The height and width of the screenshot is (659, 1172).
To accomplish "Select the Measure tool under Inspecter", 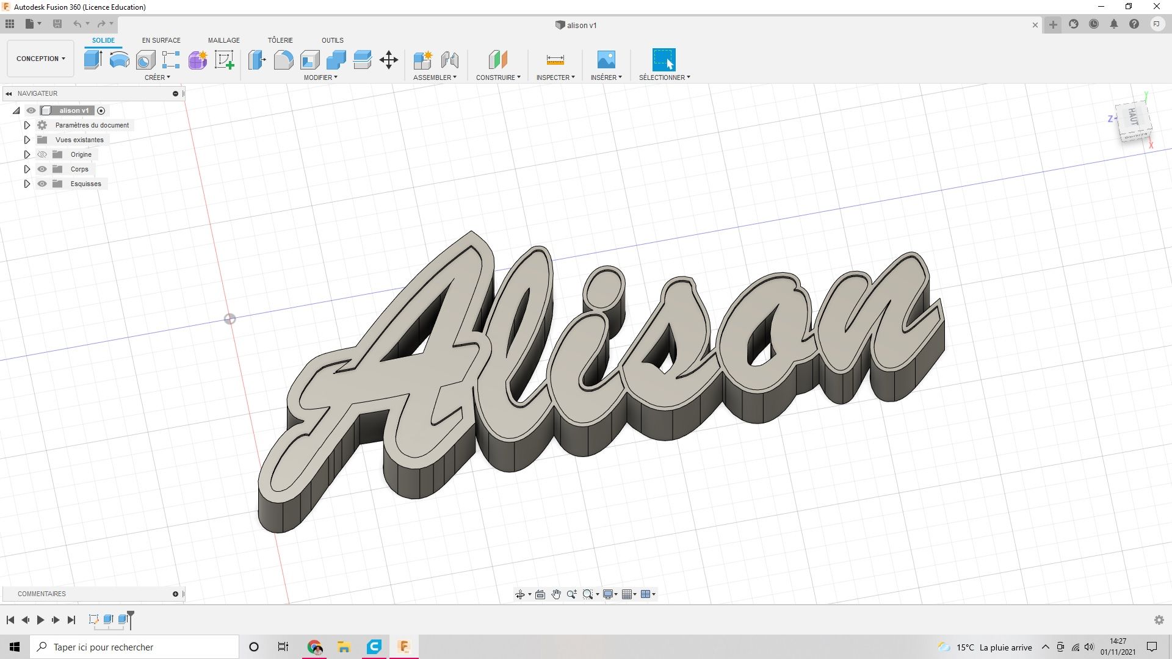I will tap(555, 60).
